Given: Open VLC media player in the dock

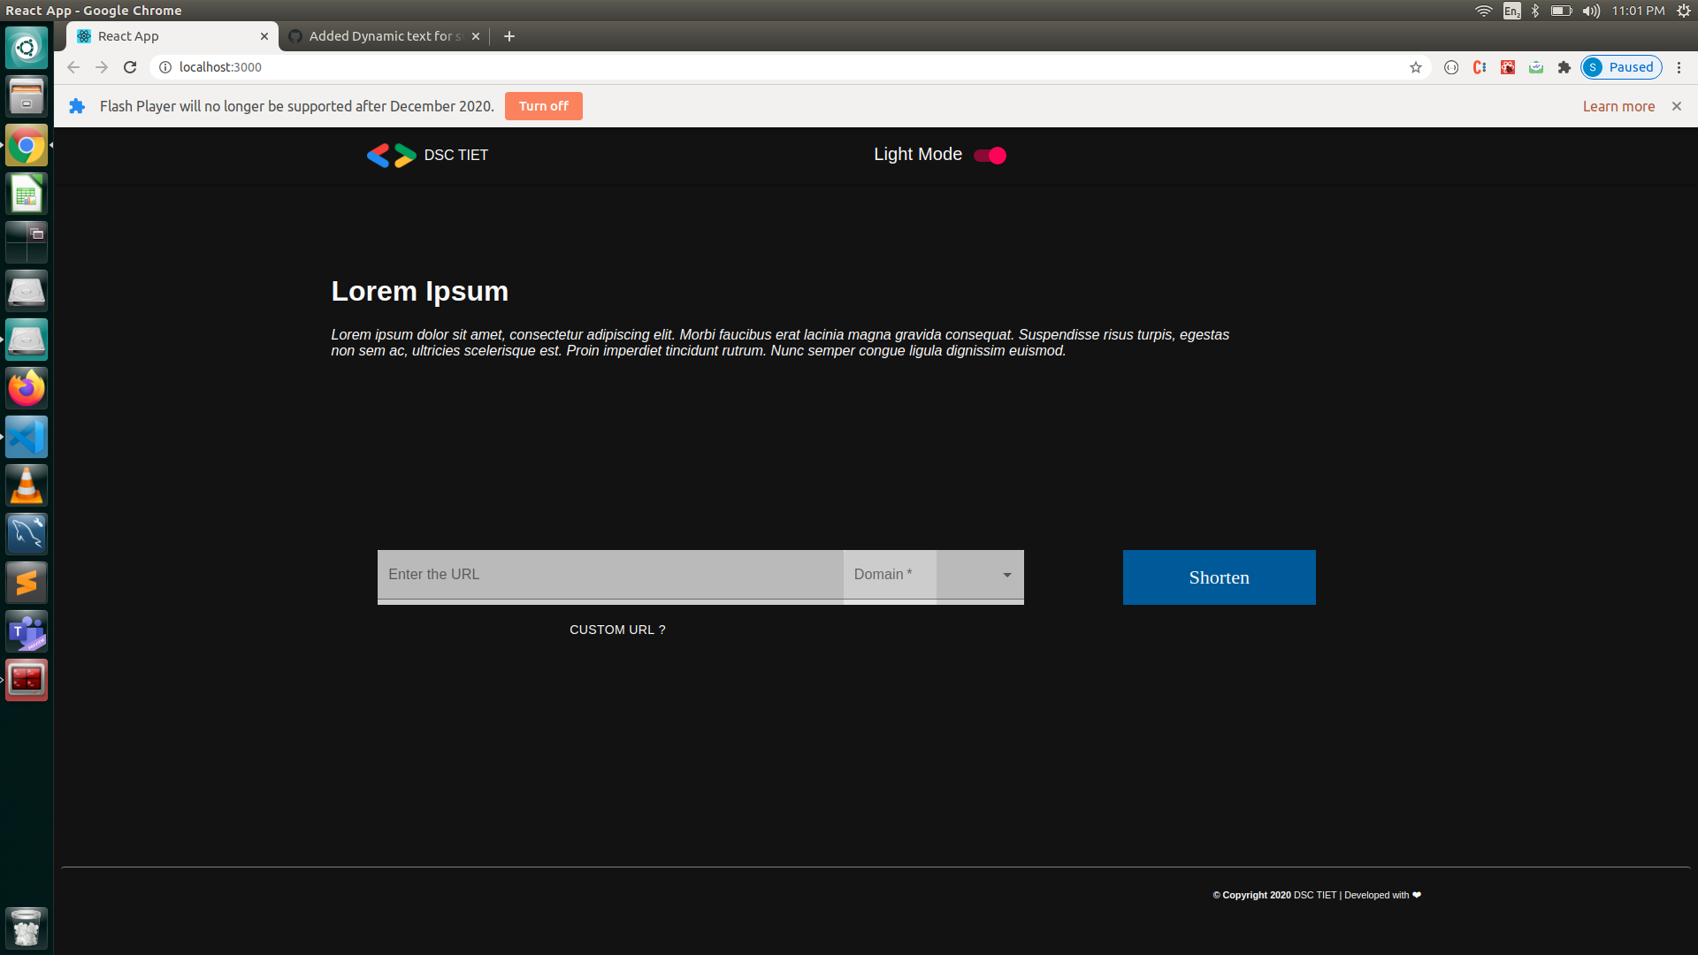Looking at the screenshot, I should pos(26,485).
